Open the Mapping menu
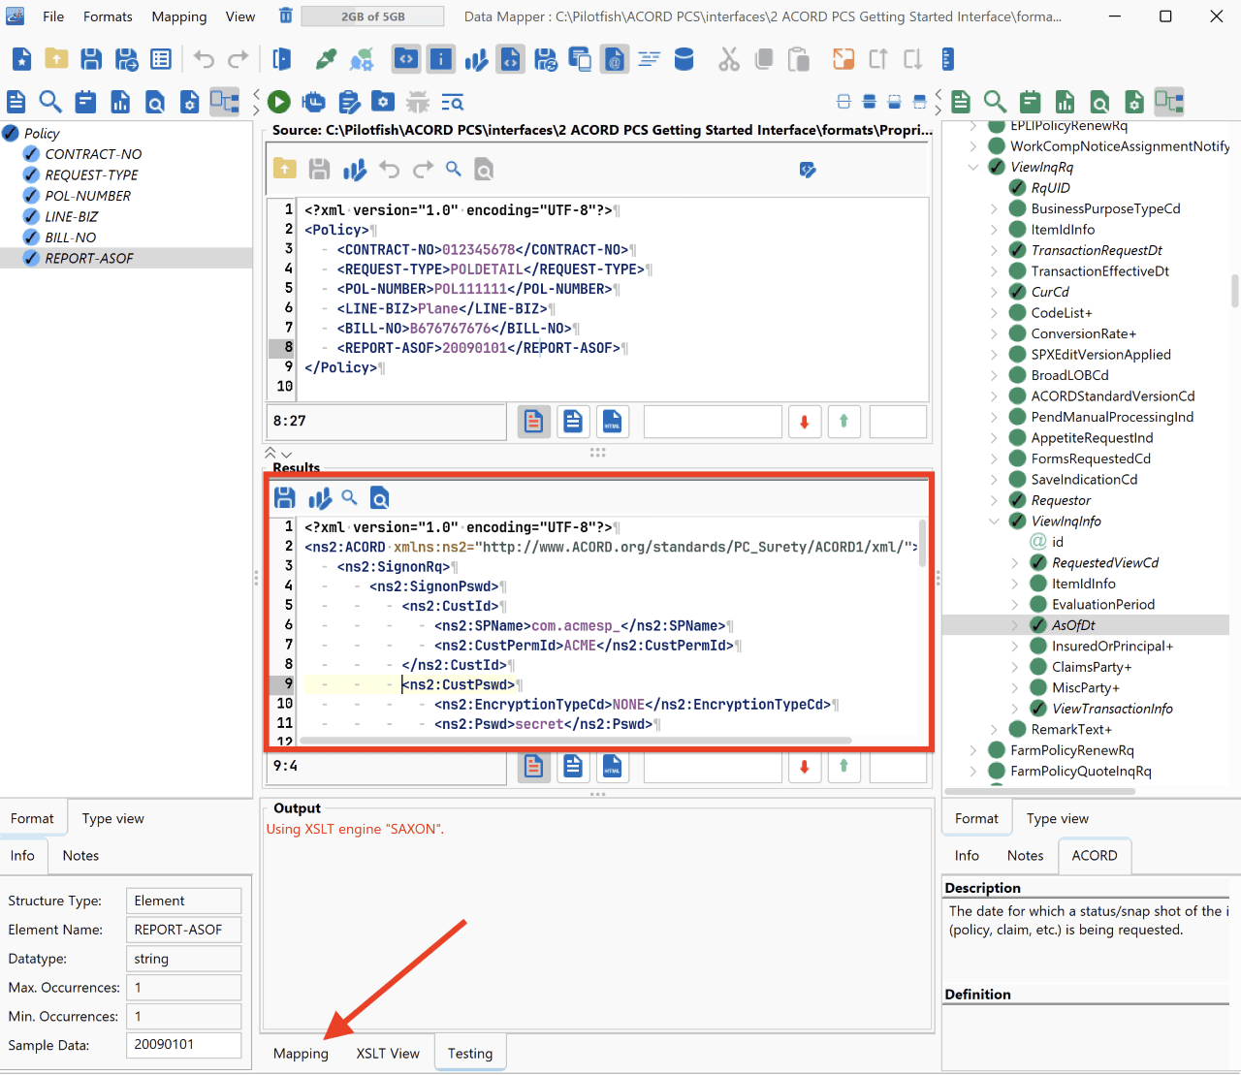Image resolution: width=1241 pixels, height=1075 pixels. 179,16
